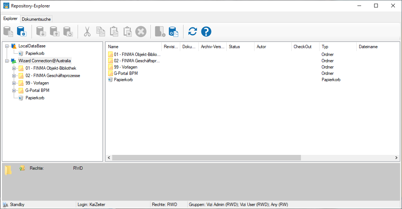Click the clipboard paste icon
402x209 pixels.
coord(114,32)
